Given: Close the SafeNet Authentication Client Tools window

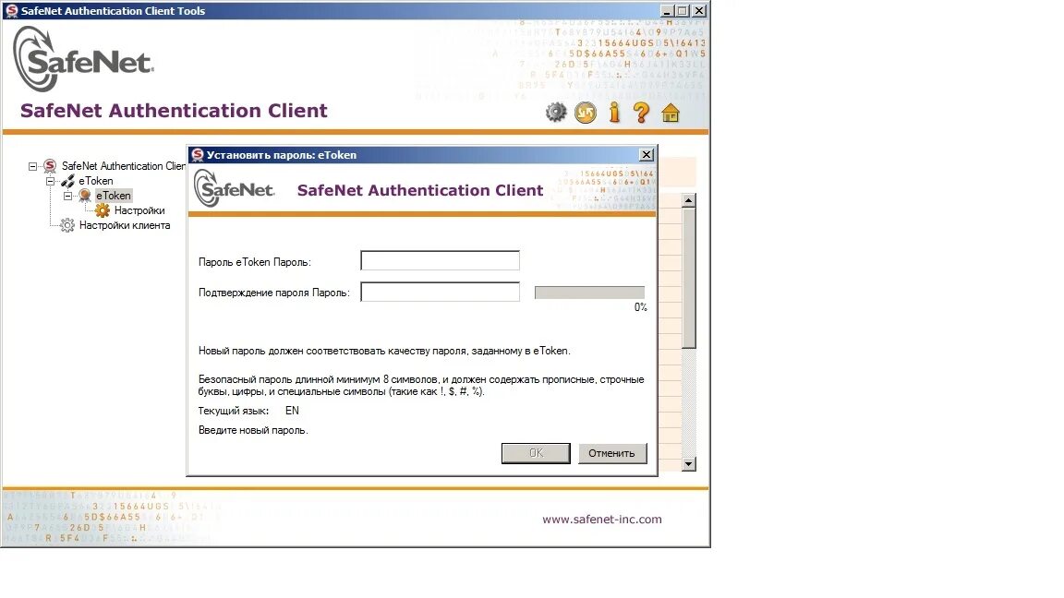Looking at the screenshot, I should [x=699, y=10].
